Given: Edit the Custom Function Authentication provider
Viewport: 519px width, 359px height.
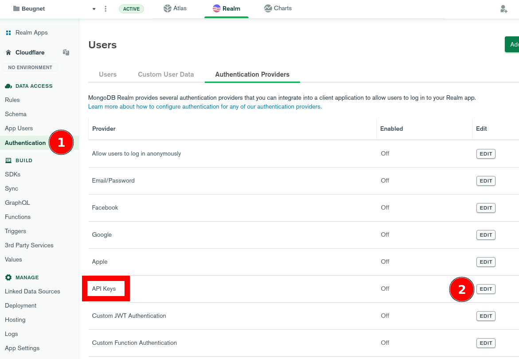Looking at the screenshot, I should [486, 343].
